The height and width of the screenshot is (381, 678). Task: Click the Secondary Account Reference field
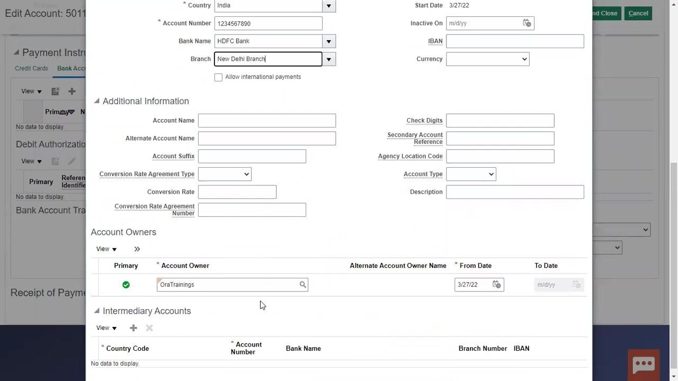500,139
